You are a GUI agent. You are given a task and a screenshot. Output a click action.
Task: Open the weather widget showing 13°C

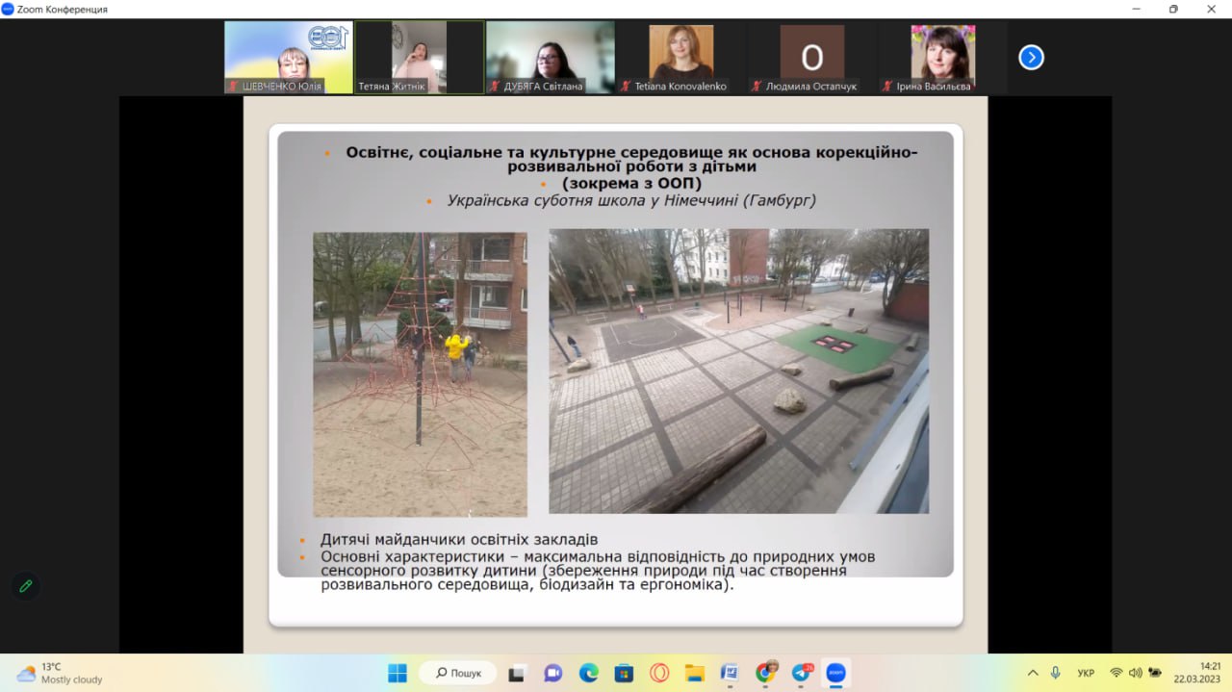point(60,673)
